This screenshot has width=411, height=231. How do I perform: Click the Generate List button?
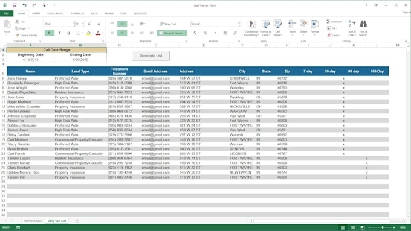pyautogui.click(x=151, y=55)
